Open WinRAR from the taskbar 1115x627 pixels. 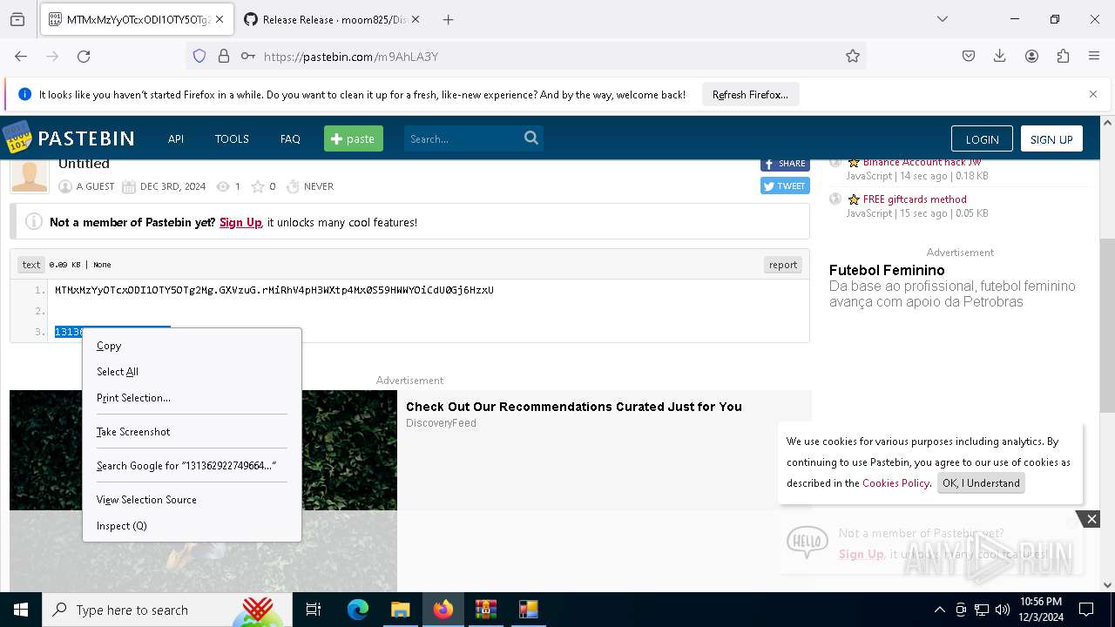click(485, 610)
